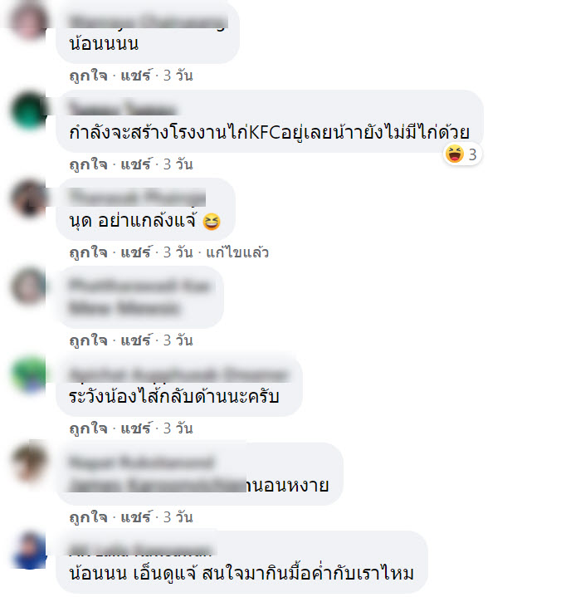Open the blue avatar of the bottom commenter
Image resolution: width=561 pixels, height=597 pixels.
click(29, 551)
